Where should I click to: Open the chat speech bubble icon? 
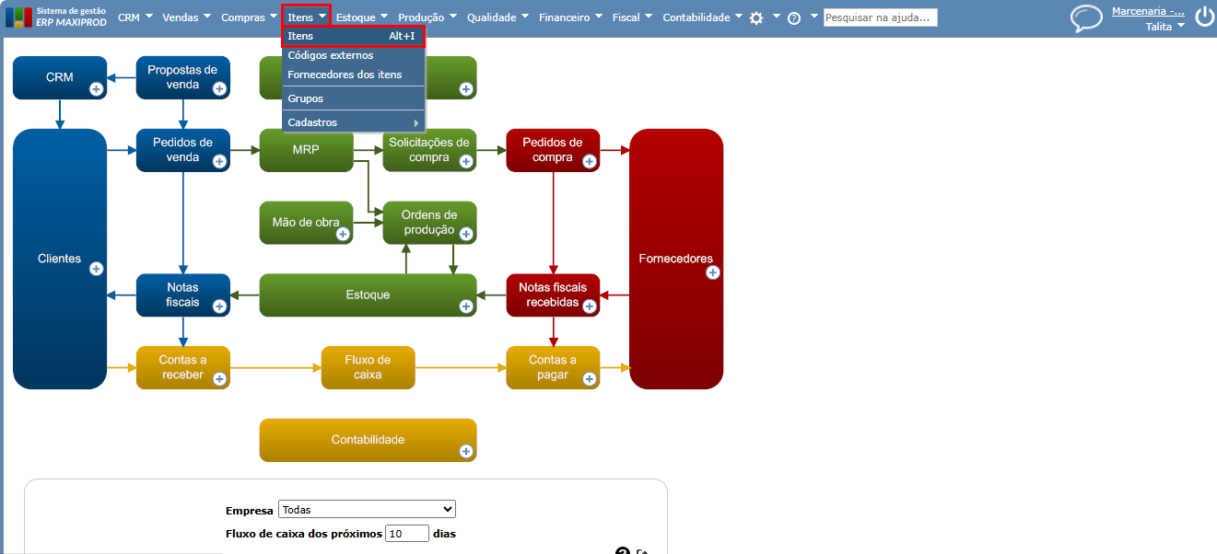1087,18
